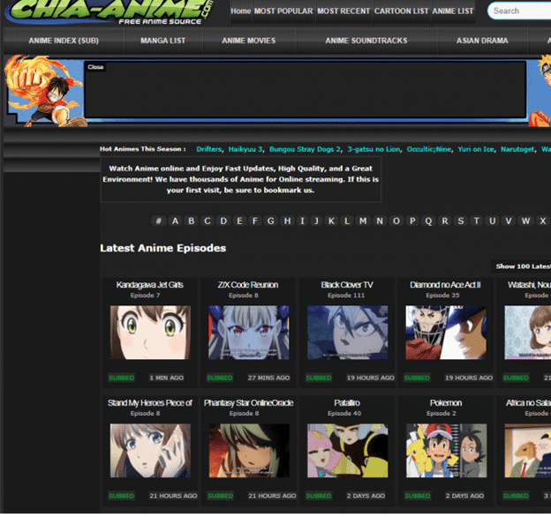Filter anime by letter E

coord(239,221)
